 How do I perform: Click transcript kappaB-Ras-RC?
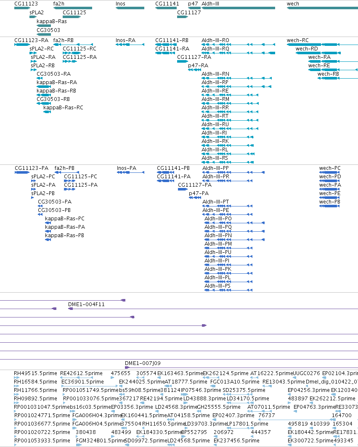point(47,112)
